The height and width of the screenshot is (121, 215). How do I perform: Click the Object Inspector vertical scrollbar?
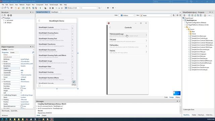(34, 81)
